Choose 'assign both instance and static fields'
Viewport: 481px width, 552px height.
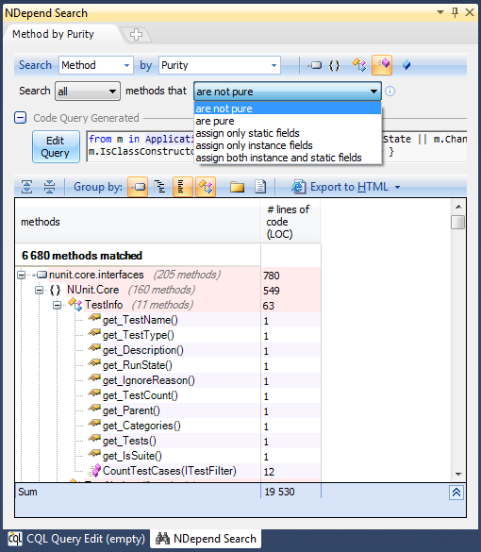[288, 158]
